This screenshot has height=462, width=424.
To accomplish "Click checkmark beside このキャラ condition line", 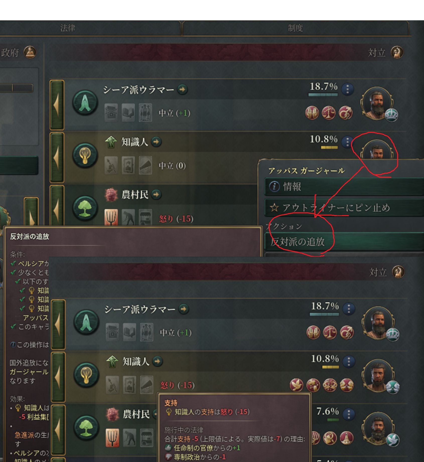I will tap(13, 327).
